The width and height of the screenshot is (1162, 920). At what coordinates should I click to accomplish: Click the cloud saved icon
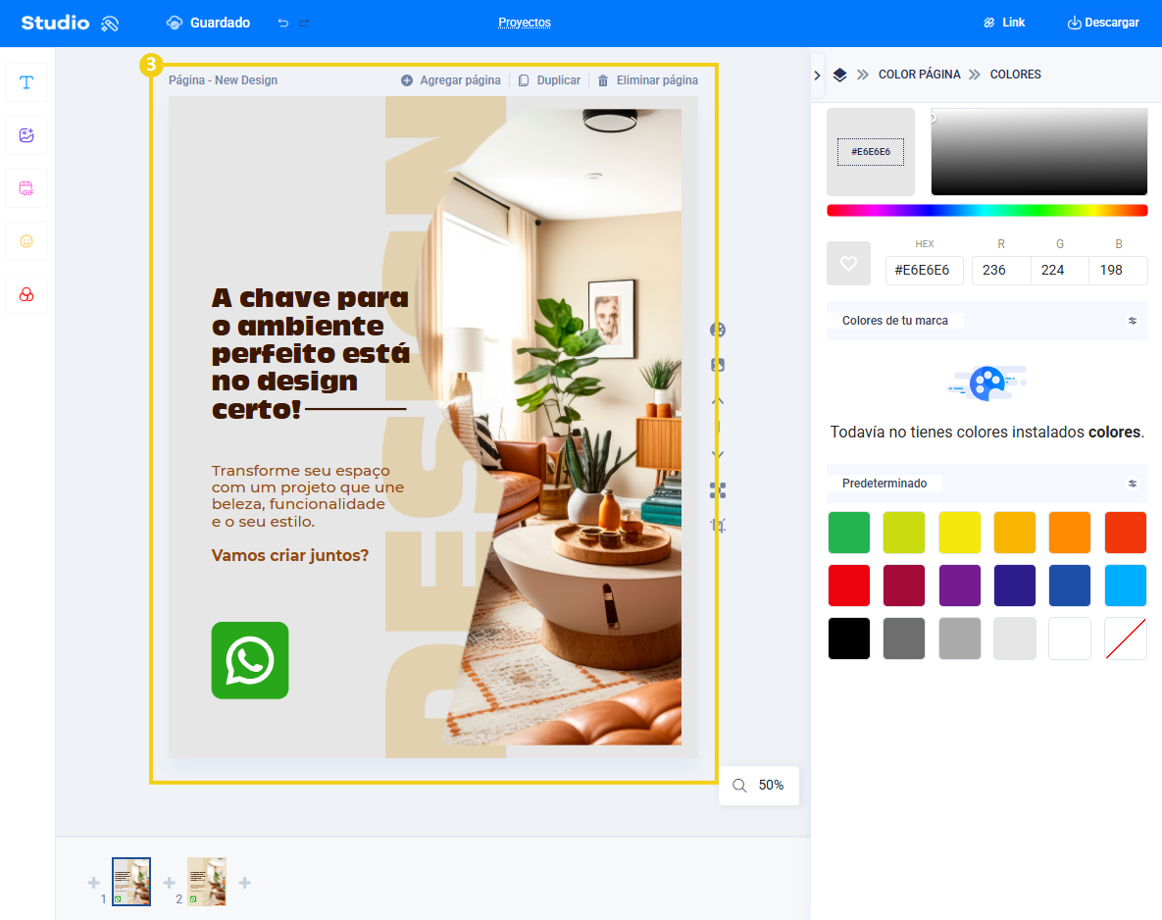click(x=175, y=23)
